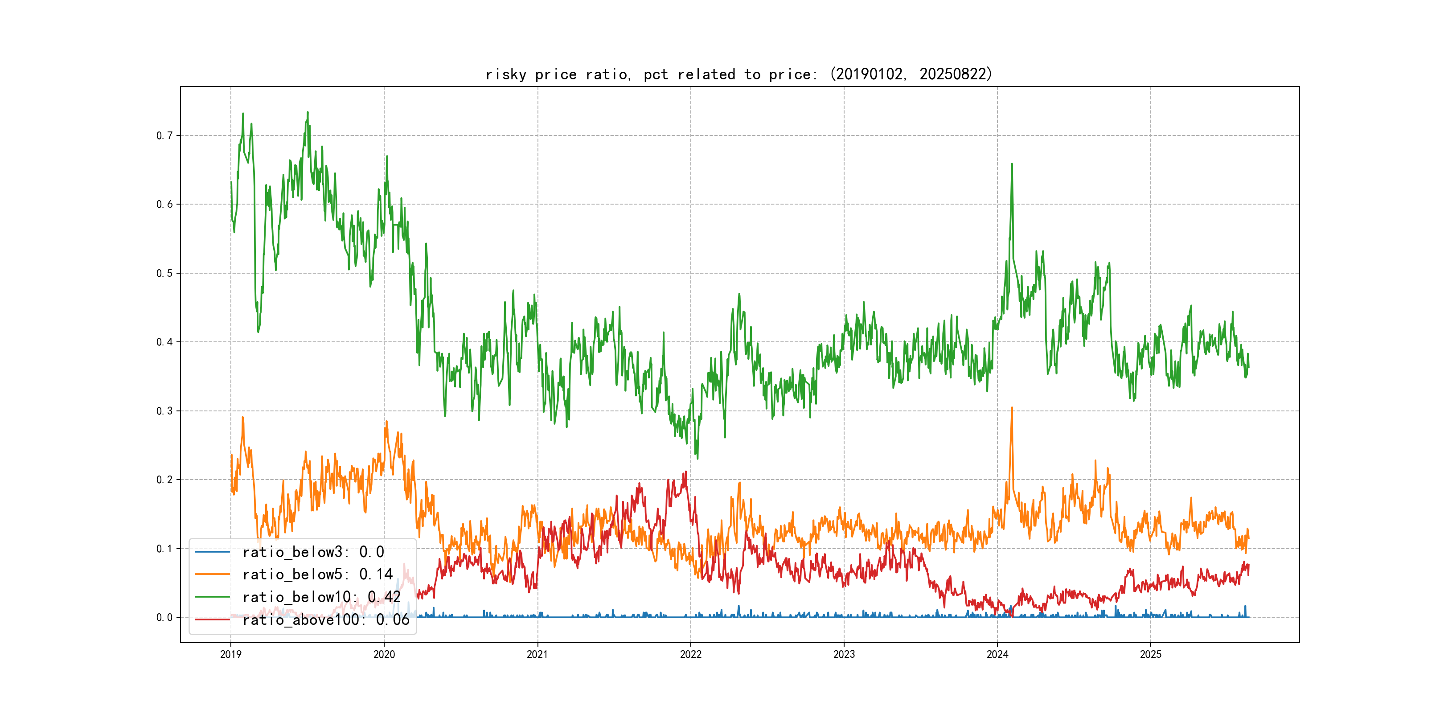Select the 'ratio_above100: 0.06' legend label
The width and height of the screenshot is (1444, 722).
pyautogui.click(x=326, y=619)
